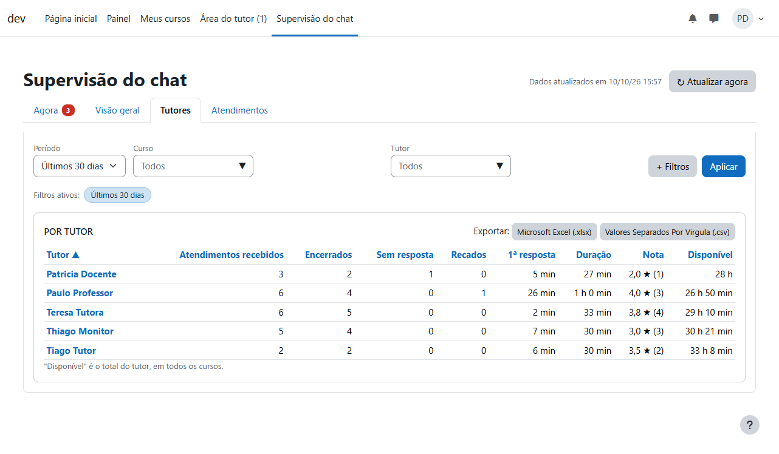Open tutor Thiago Monitor
Screen dimensions: 779x454
[80, 331]
